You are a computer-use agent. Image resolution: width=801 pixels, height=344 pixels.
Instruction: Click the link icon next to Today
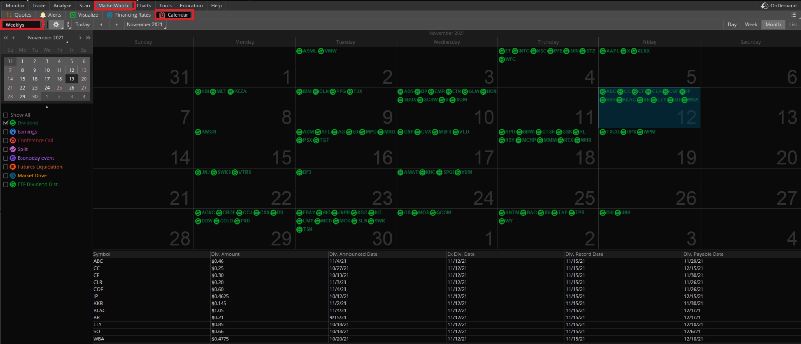pos(68,25)
